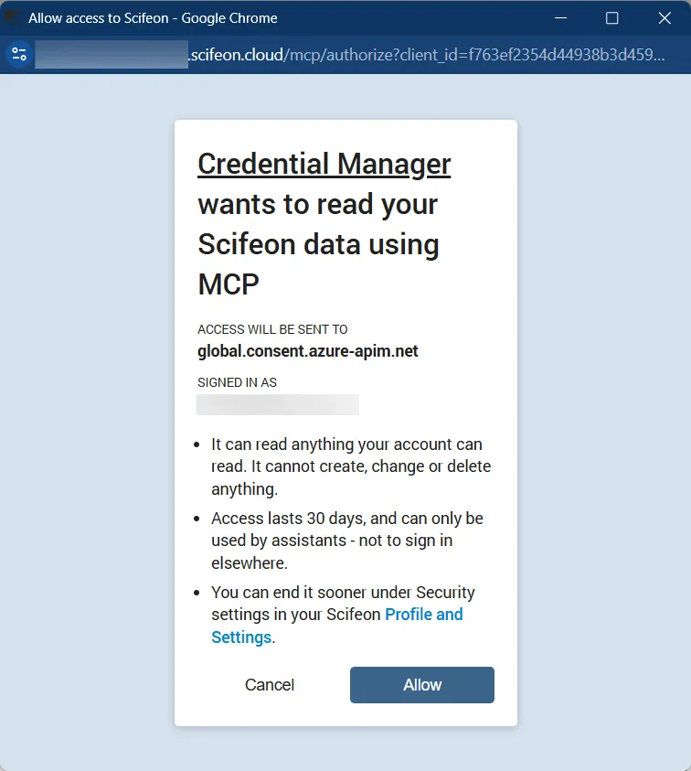Click the Cancel button

[x=270, y=684]
